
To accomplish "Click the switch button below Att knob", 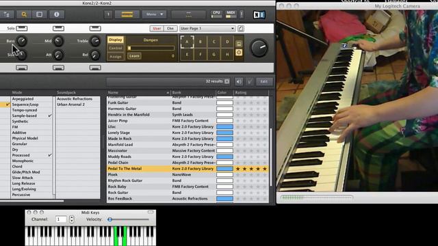I will (58, 68).
